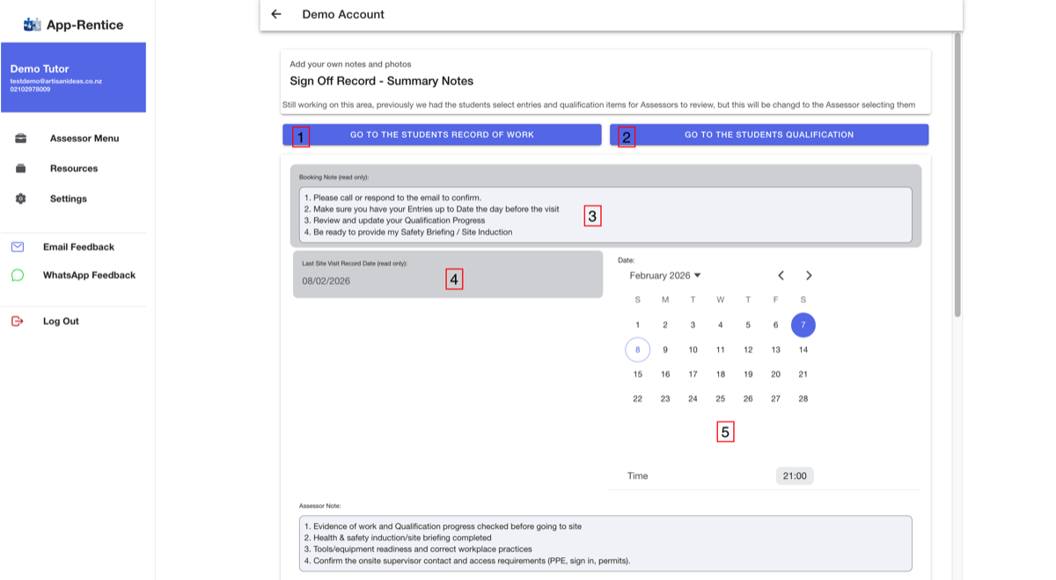The width and height of the screenshot is (1056, 580).
Task: Click the 'Sign Off Record - Summary Notes' heading
Action: point(382,81)
